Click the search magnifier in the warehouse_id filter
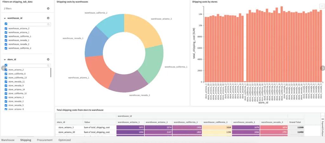Viewport: 325px width, 143px height. tap(48, 24)
